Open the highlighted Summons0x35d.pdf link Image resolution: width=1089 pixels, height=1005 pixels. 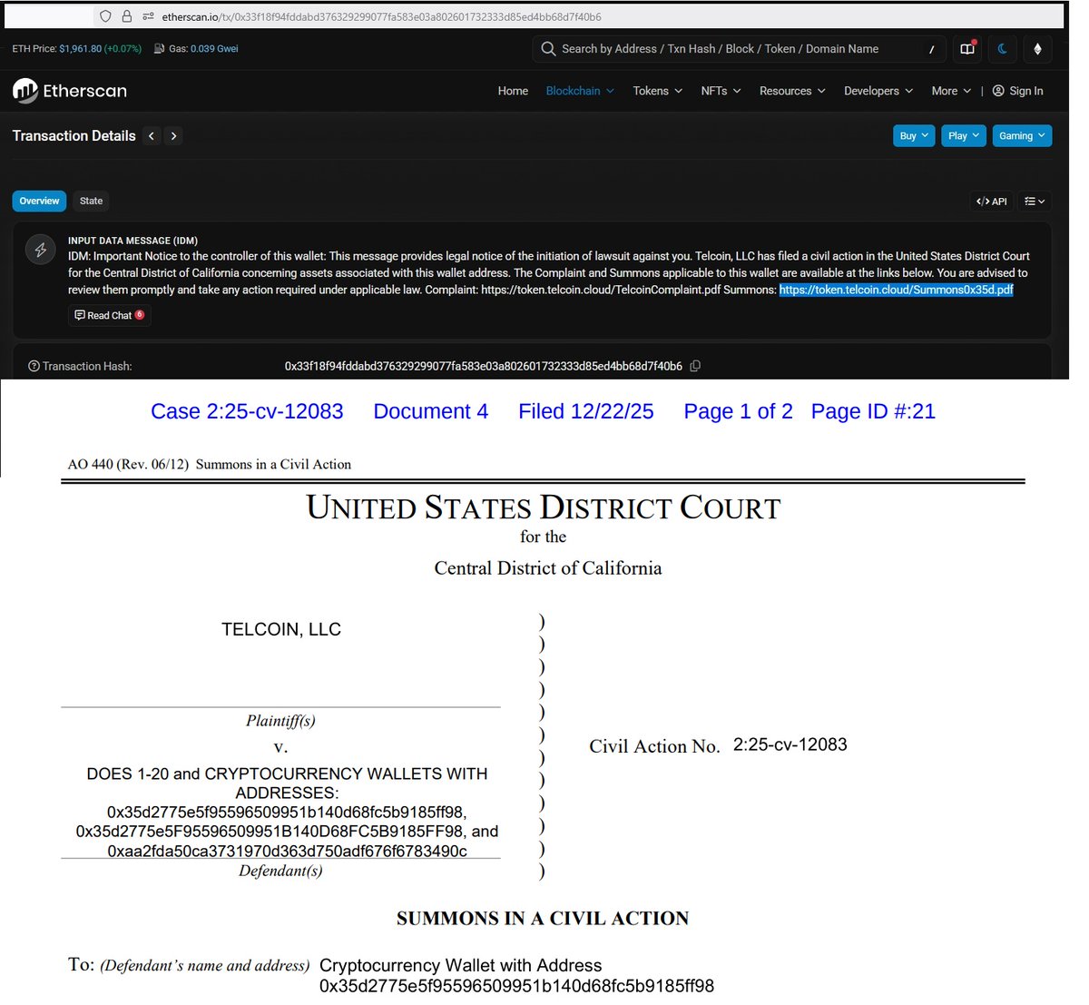pyautogui.click(x=896, y=290)
